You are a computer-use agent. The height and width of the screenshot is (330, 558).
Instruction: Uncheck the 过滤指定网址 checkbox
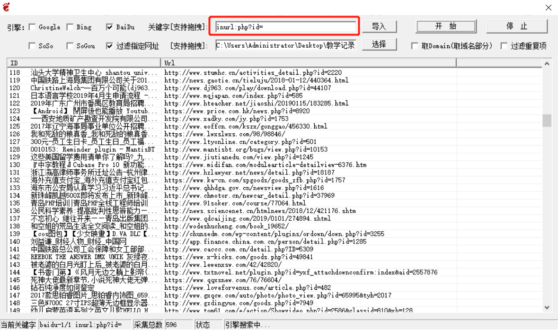pos(110,46)
